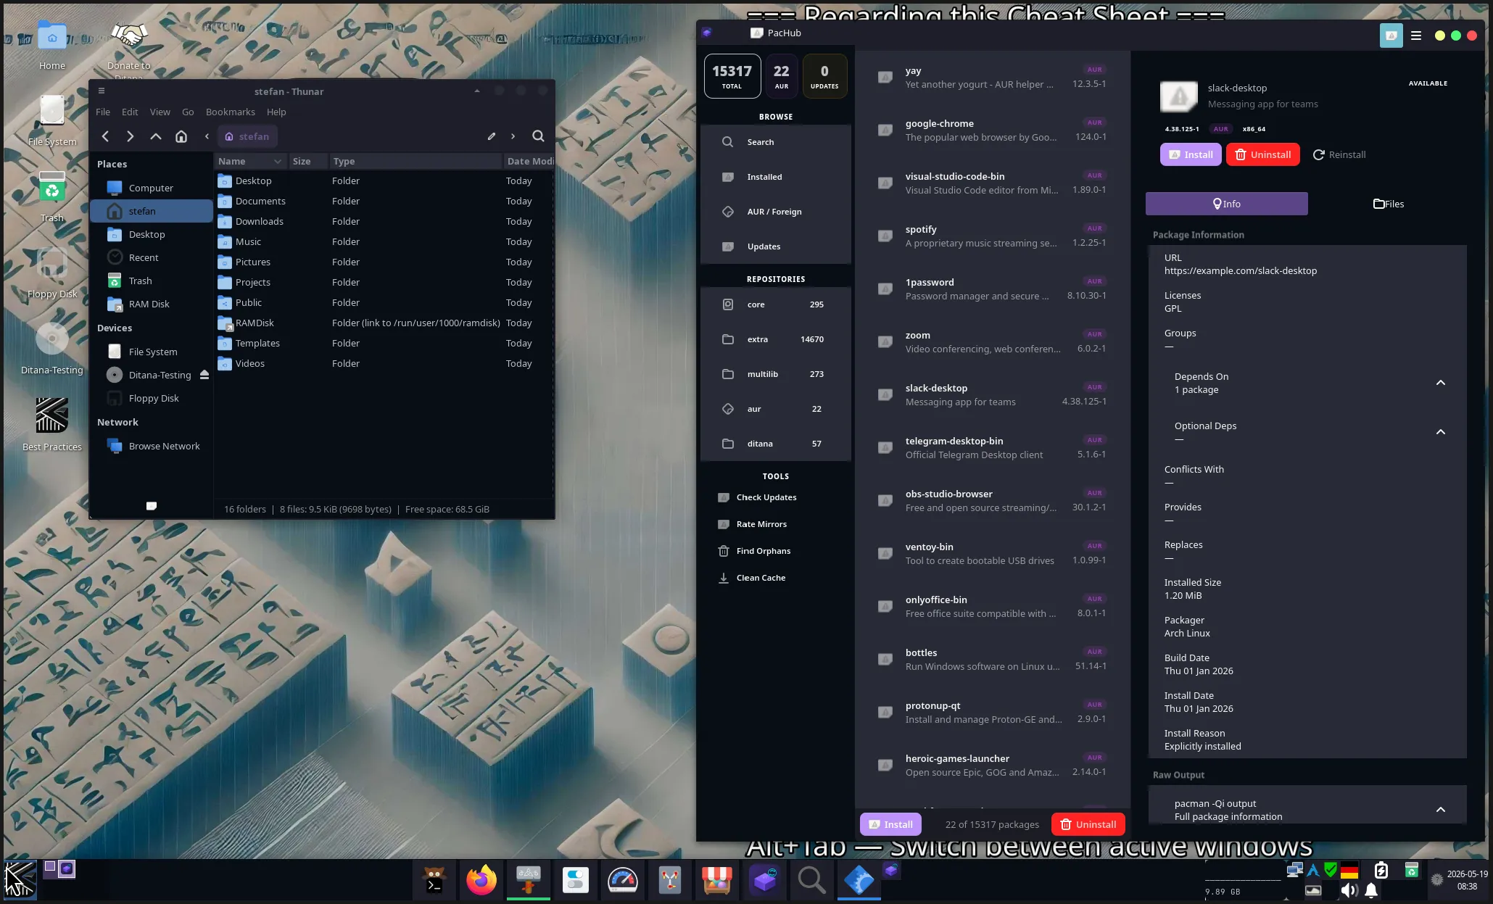This screenshot has height=904, width=1493.
Task: Open the Best Practices desktop icon
Action: click(x=52, y=424)
